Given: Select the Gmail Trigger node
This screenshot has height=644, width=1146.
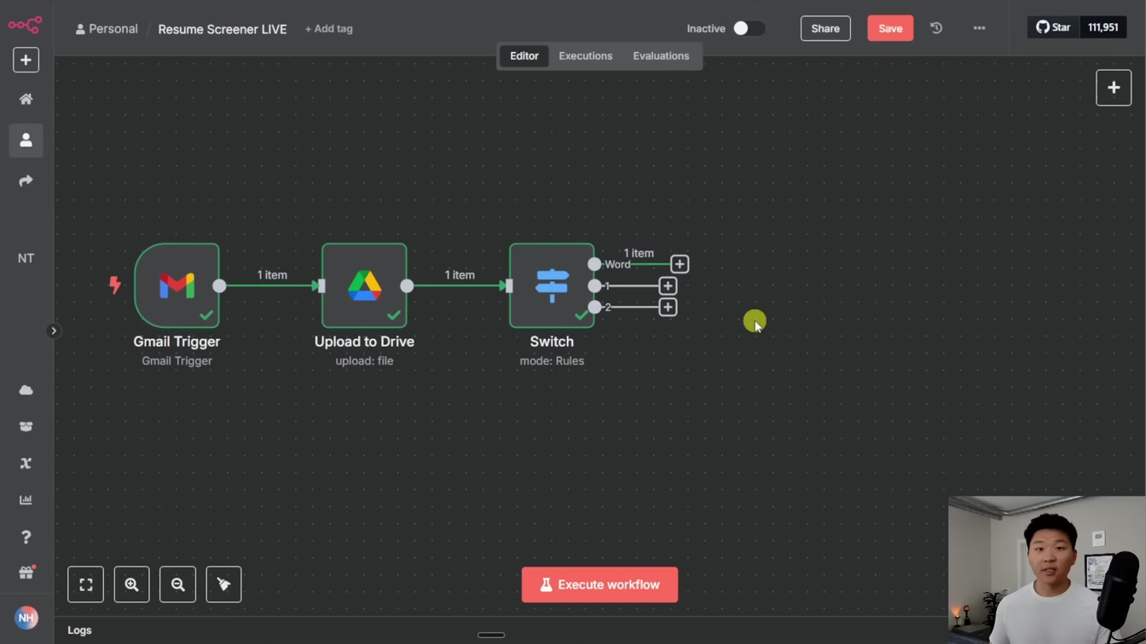Looking at the screenshot, I should pos(177,285).
